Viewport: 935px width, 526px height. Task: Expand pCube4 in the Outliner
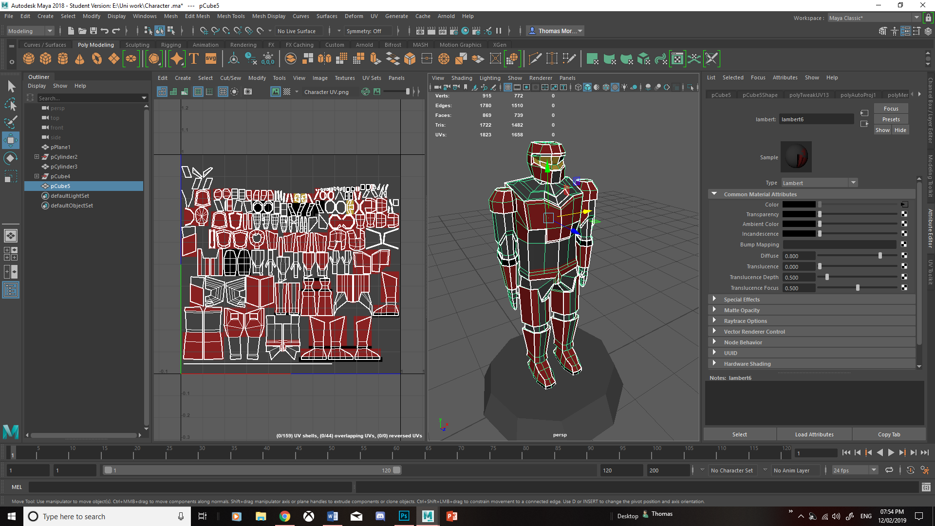point(37,176)
